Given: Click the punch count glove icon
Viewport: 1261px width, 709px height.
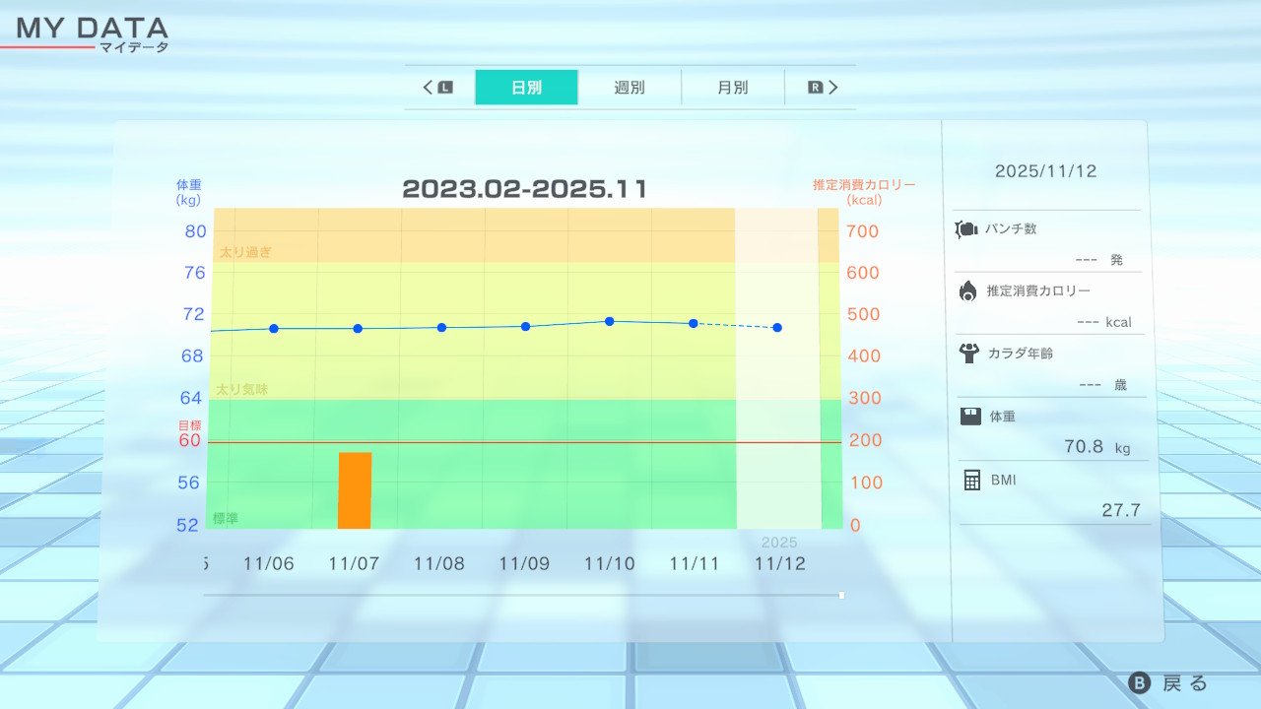Looking at the screenshot, I should tap(965, 229).
